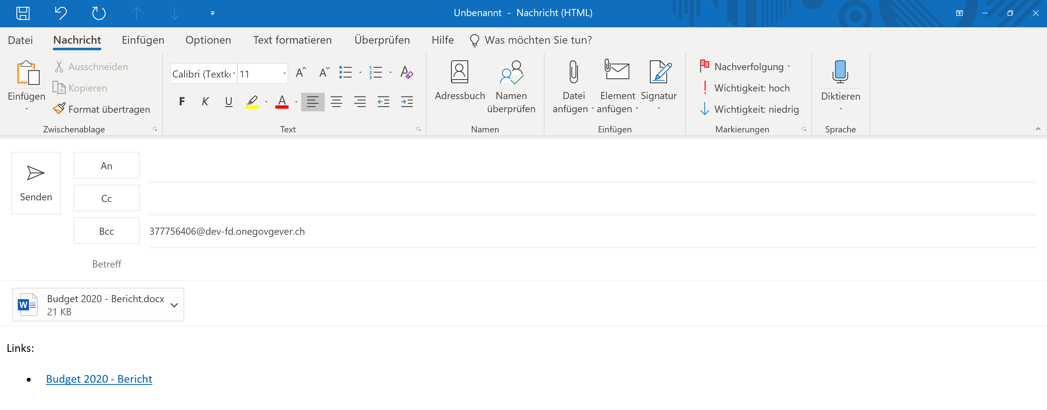
Task: Expand the Budget 2020 attachment dropdown arrow
Action: (174, 305)
